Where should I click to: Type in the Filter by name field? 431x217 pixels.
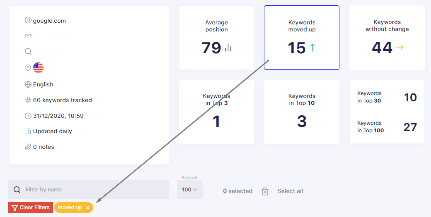point(93,189)
